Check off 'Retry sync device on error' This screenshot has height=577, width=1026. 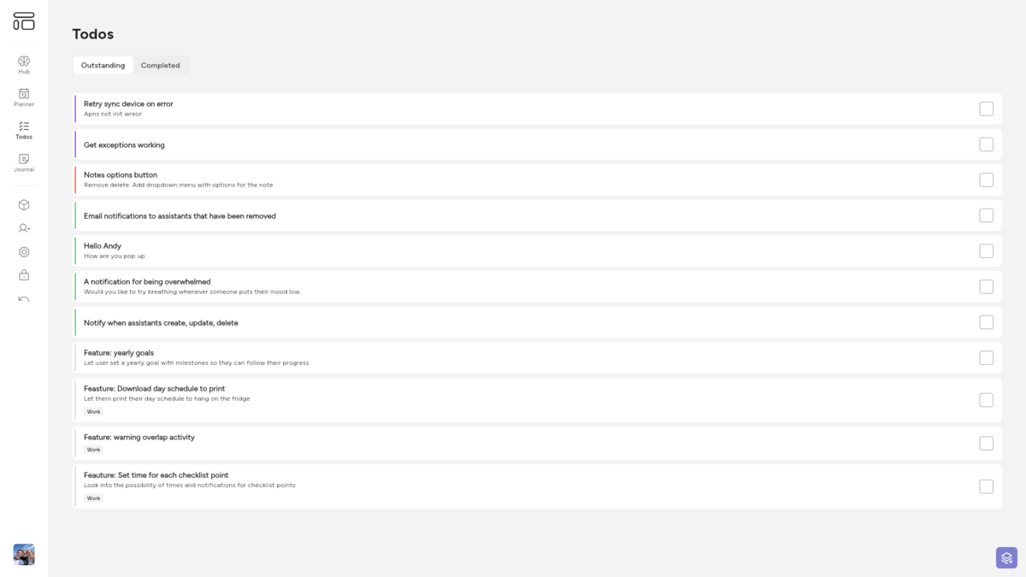pos(986,109)
